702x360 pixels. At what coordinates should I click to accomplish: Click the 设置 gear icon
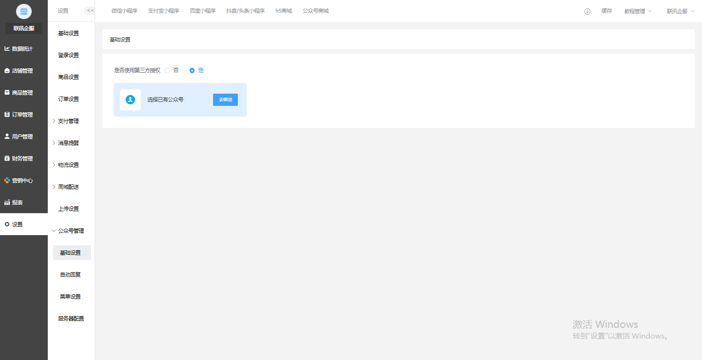coord(7,224)
